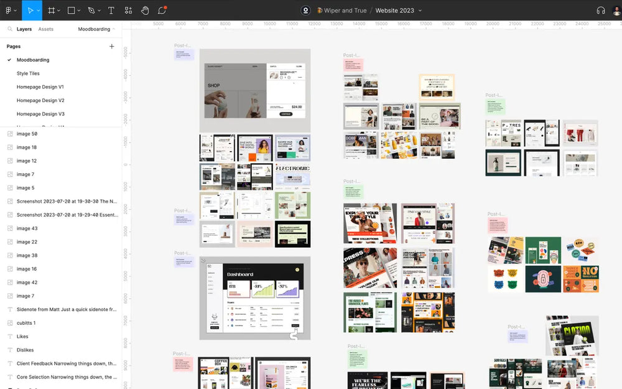Select the Move tool
622x389 pixels.
coord(29,11)
